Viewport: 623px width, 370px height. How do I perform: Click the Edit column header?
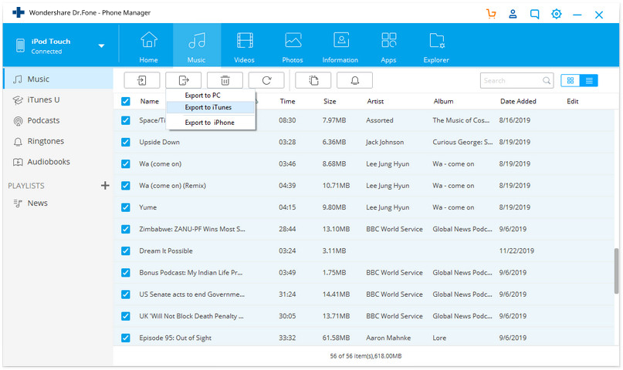573,102
